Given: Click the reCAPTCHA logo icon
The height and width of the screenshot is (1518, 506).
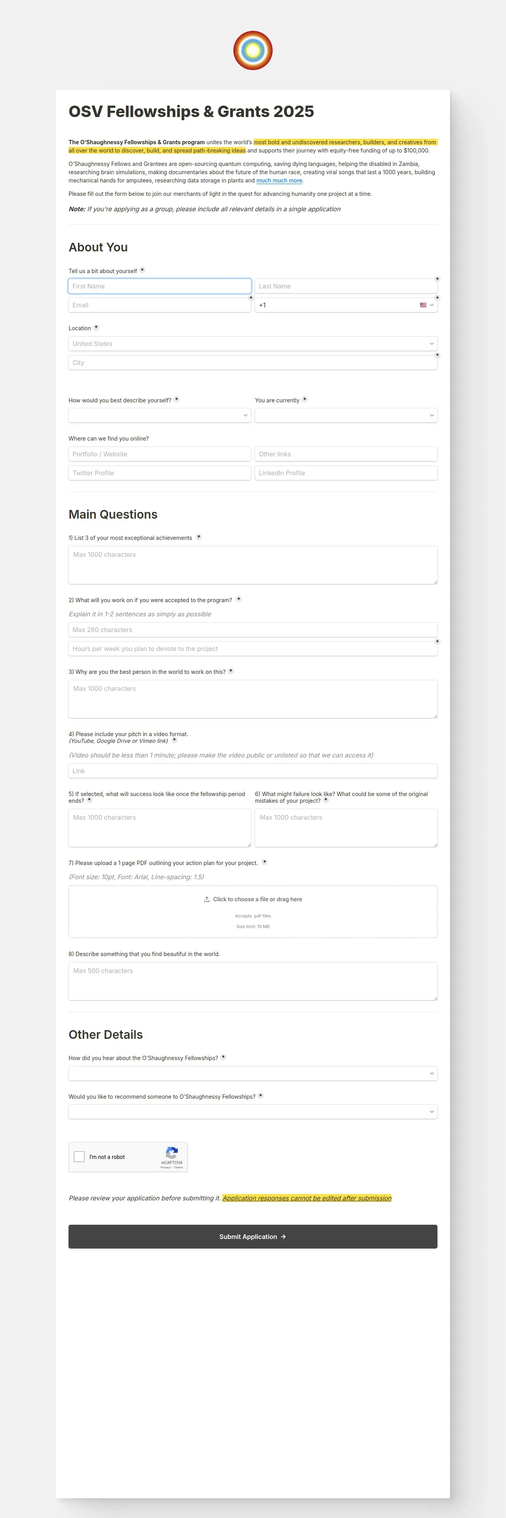Looking at the screenshot, I should pyautogui.click(x=172, y=1153).
